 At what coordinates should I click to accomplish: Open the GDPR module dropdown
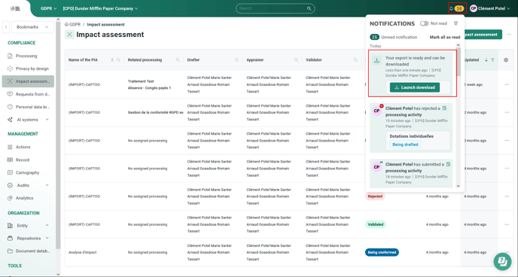coord(48,8)
